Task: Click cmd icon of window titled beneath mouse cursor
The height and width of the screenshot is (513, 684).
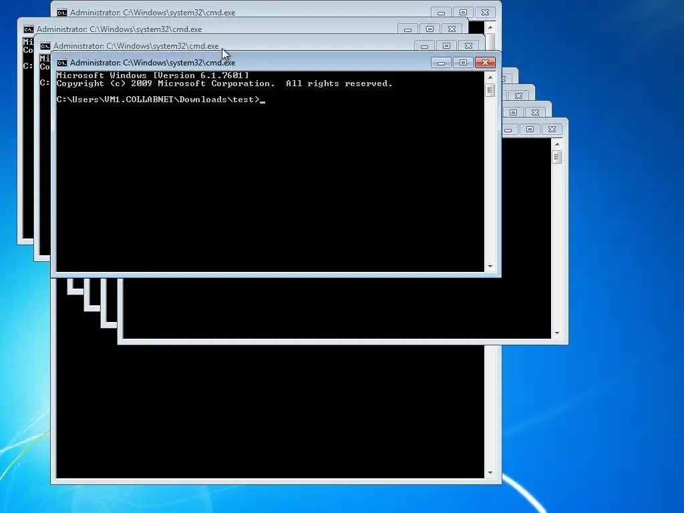Action: [45, 46]
